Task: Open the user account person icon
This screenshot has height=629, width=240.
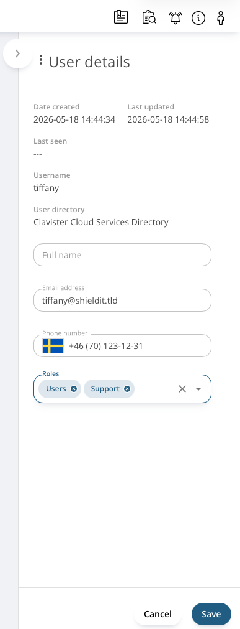Action: click(x=221, y=18)
